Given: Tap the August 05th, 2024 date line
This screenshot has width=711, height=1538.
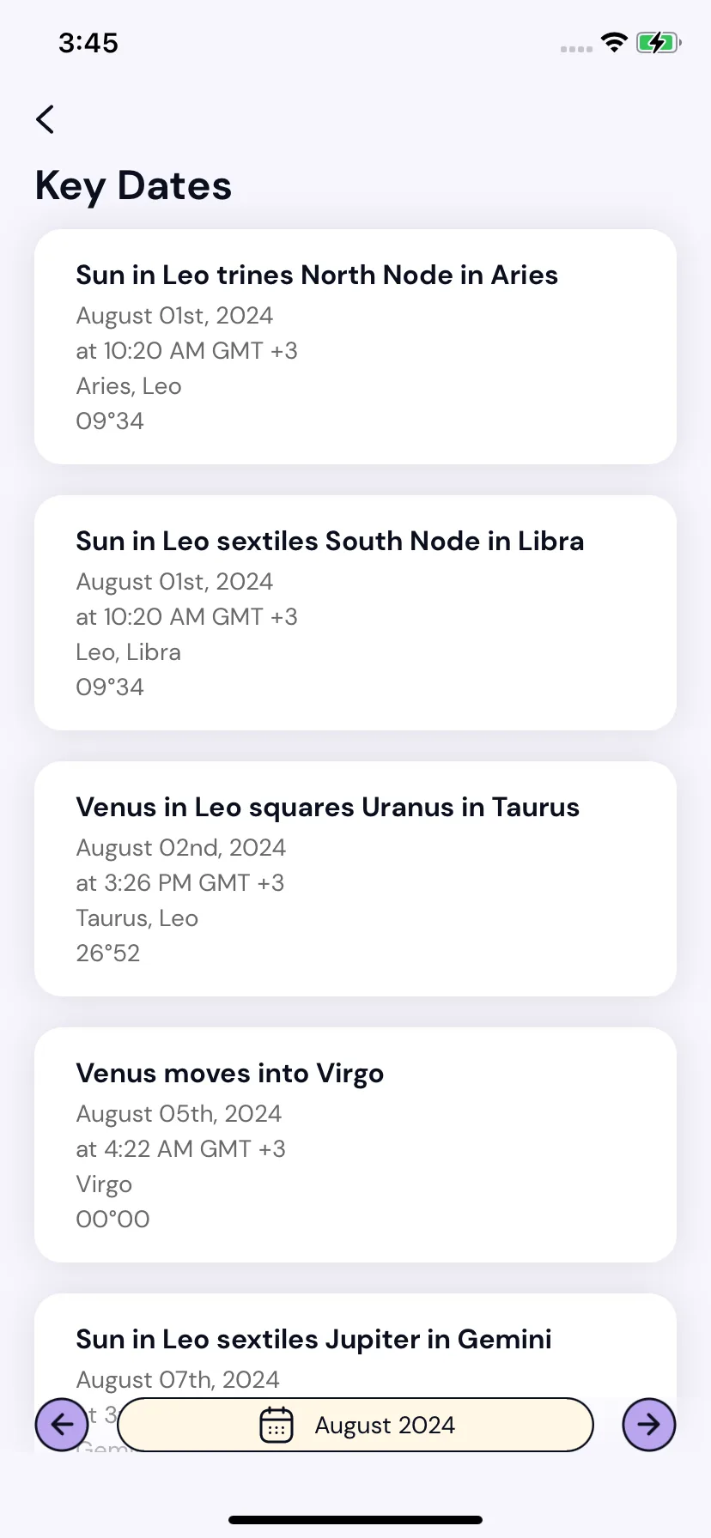Looking at the screenshot, I should click(x=179, y=1114).
